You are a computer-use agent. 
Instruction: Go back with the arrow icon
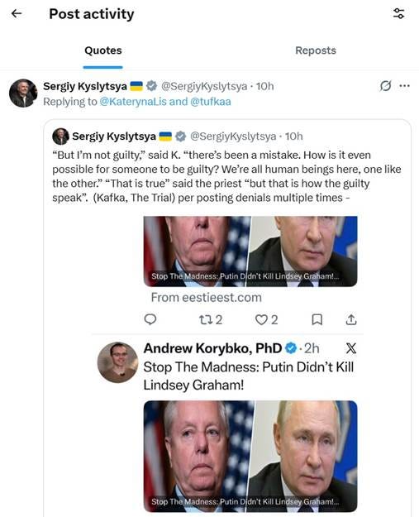[17, 13]
